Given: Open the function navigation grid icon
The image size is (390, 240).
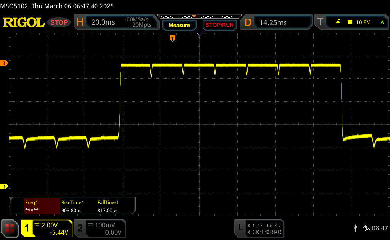Looking at the screenshot, I should click(x=10, y=228).
